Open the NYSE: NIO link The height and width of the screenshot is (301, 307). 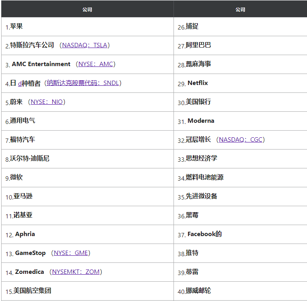47,102
